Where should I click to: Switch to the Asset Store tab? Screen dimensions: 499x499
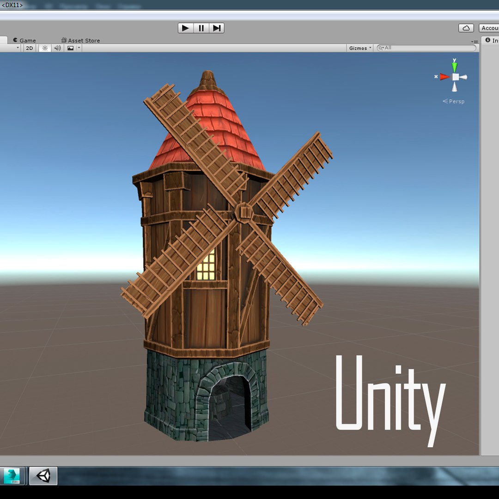pyautogui.click(x=80, y=40)
